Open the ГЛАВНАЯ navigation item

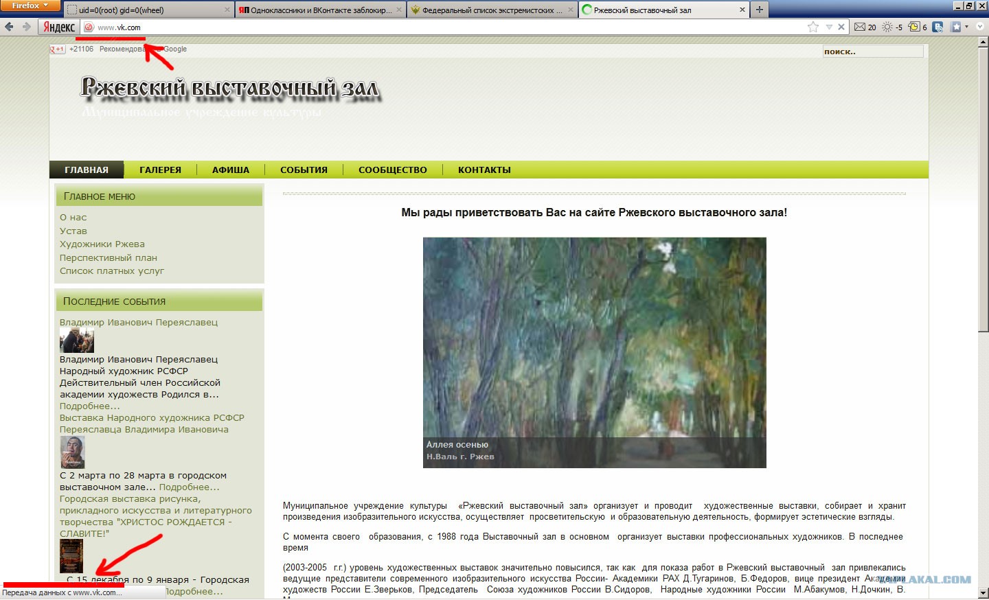pos(87,170)
